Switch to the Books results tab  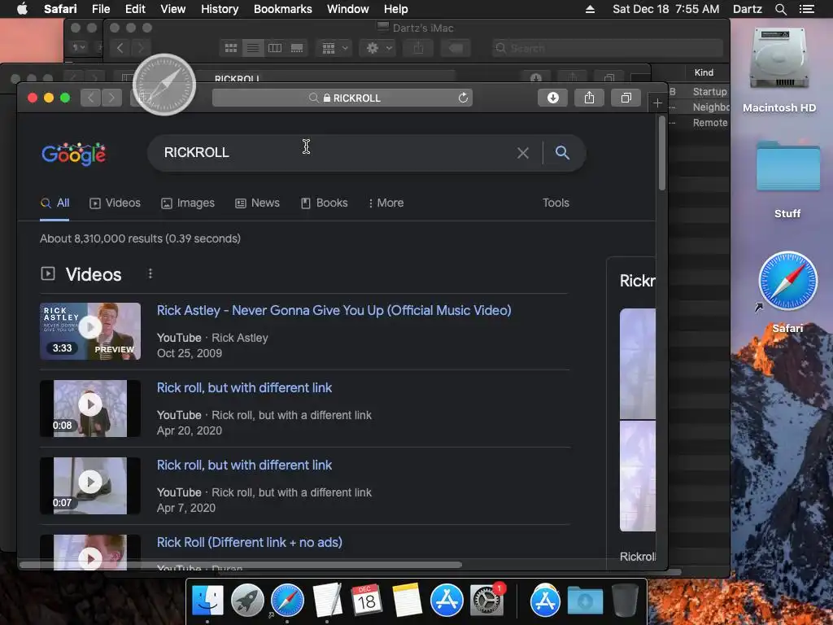click(324, 203)
